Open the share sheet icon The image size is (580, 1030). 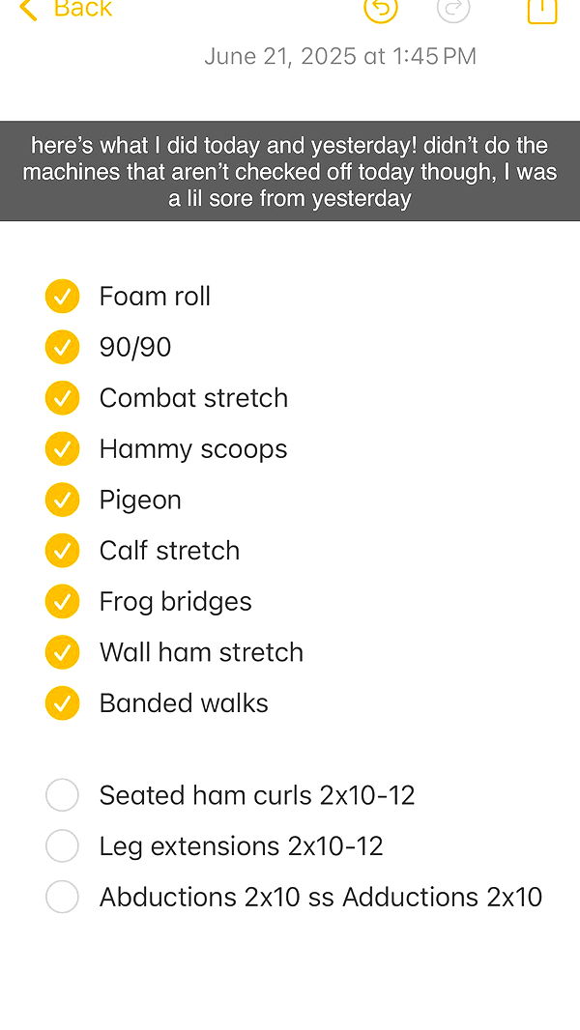point(542,8)
